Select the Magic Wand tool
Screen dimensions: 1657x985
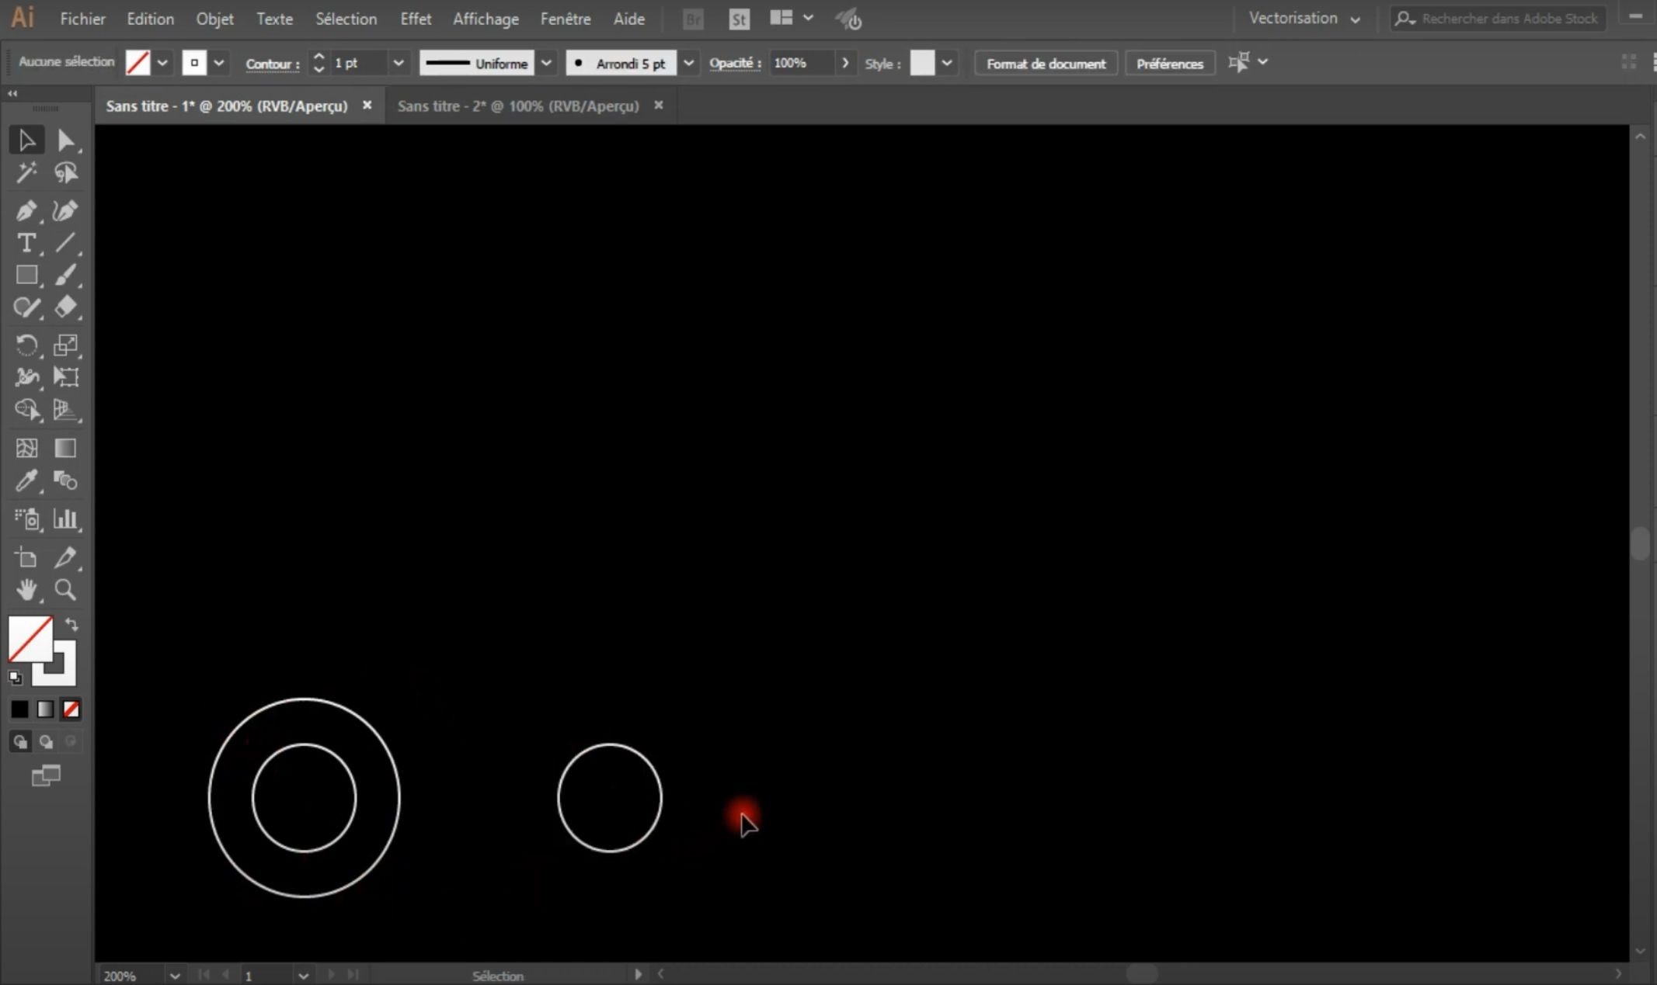(x=26, y=172)
